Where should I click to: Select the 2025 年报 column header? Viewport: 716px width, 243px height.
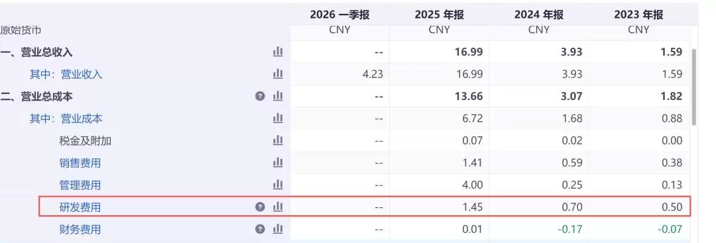[440, 15]
